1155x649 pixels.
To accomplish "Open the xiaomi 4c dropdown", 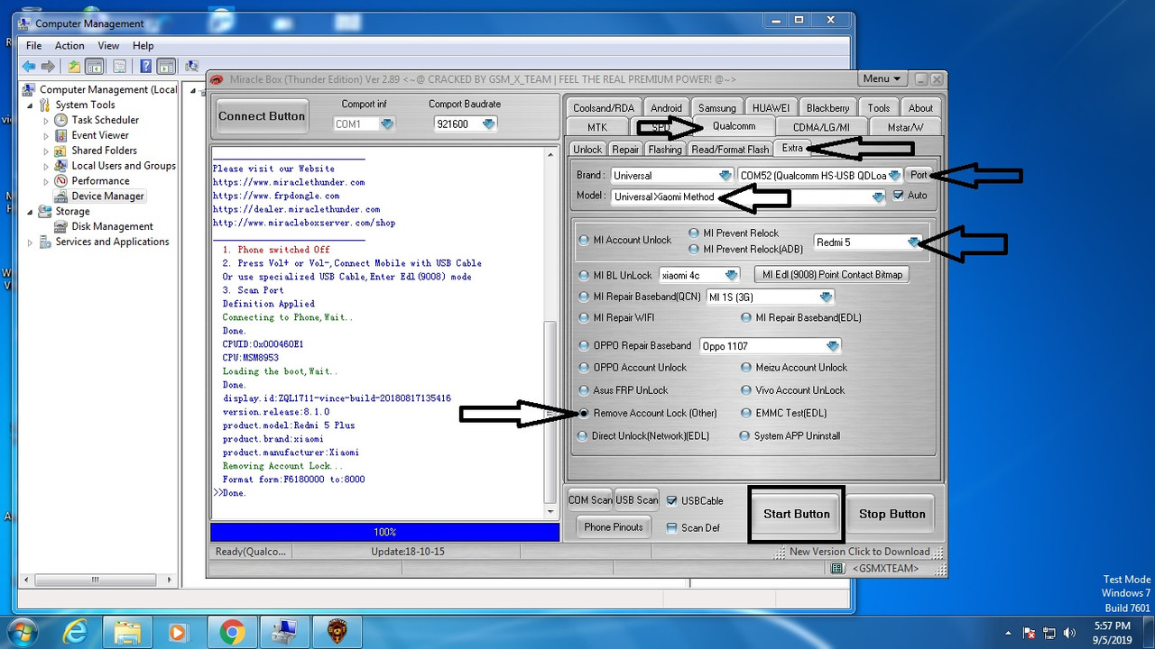I will point(731,275).
